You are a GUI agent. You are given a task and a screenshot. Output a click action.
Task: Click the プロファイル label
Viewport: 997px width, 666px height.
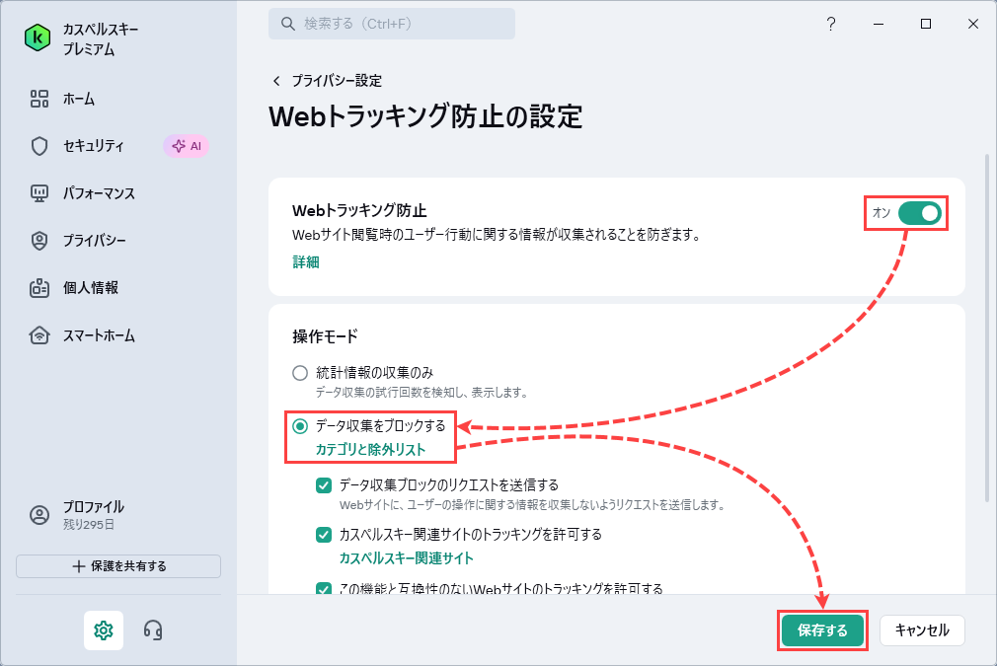point(94,506)
